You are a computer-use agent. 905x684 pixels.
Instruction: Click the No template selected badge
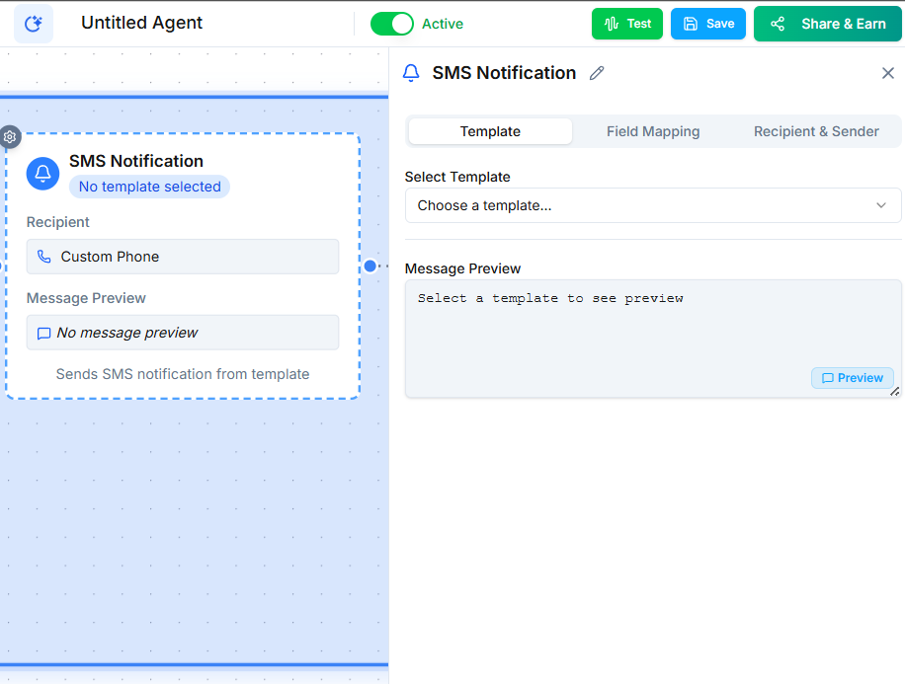[x=149, y=187]
